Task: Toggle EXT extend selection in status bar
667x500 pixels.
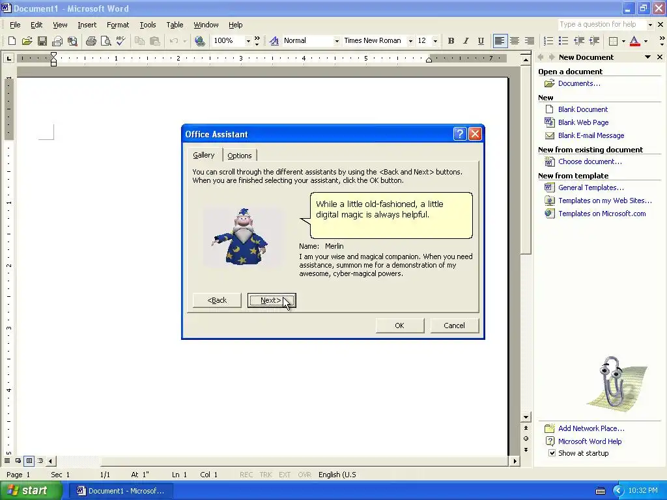Action: click(x=285, y=475)
